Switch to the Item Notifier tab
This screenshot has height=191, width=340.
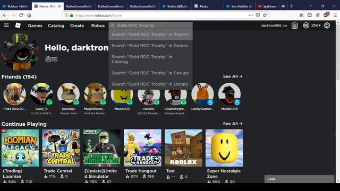coord(240,6)
